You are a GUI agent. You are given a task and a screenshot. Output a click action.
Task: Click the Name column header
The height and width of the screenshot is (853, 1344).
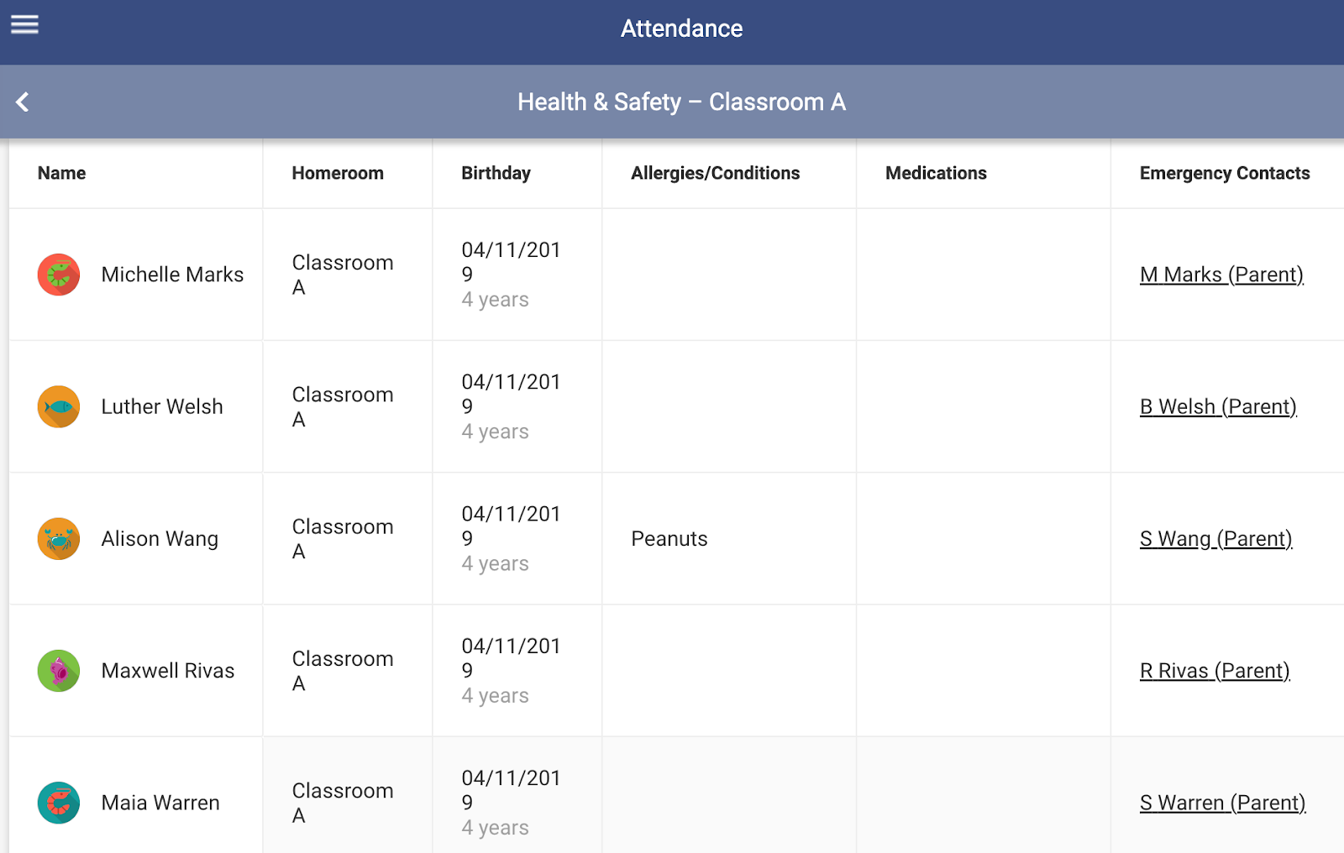pyautogui.click(x=61, y=173)
